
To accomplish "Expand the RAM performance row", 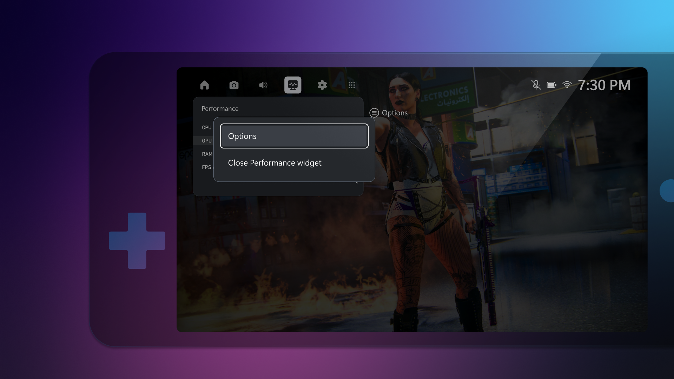I will click(x=206, y=153).
